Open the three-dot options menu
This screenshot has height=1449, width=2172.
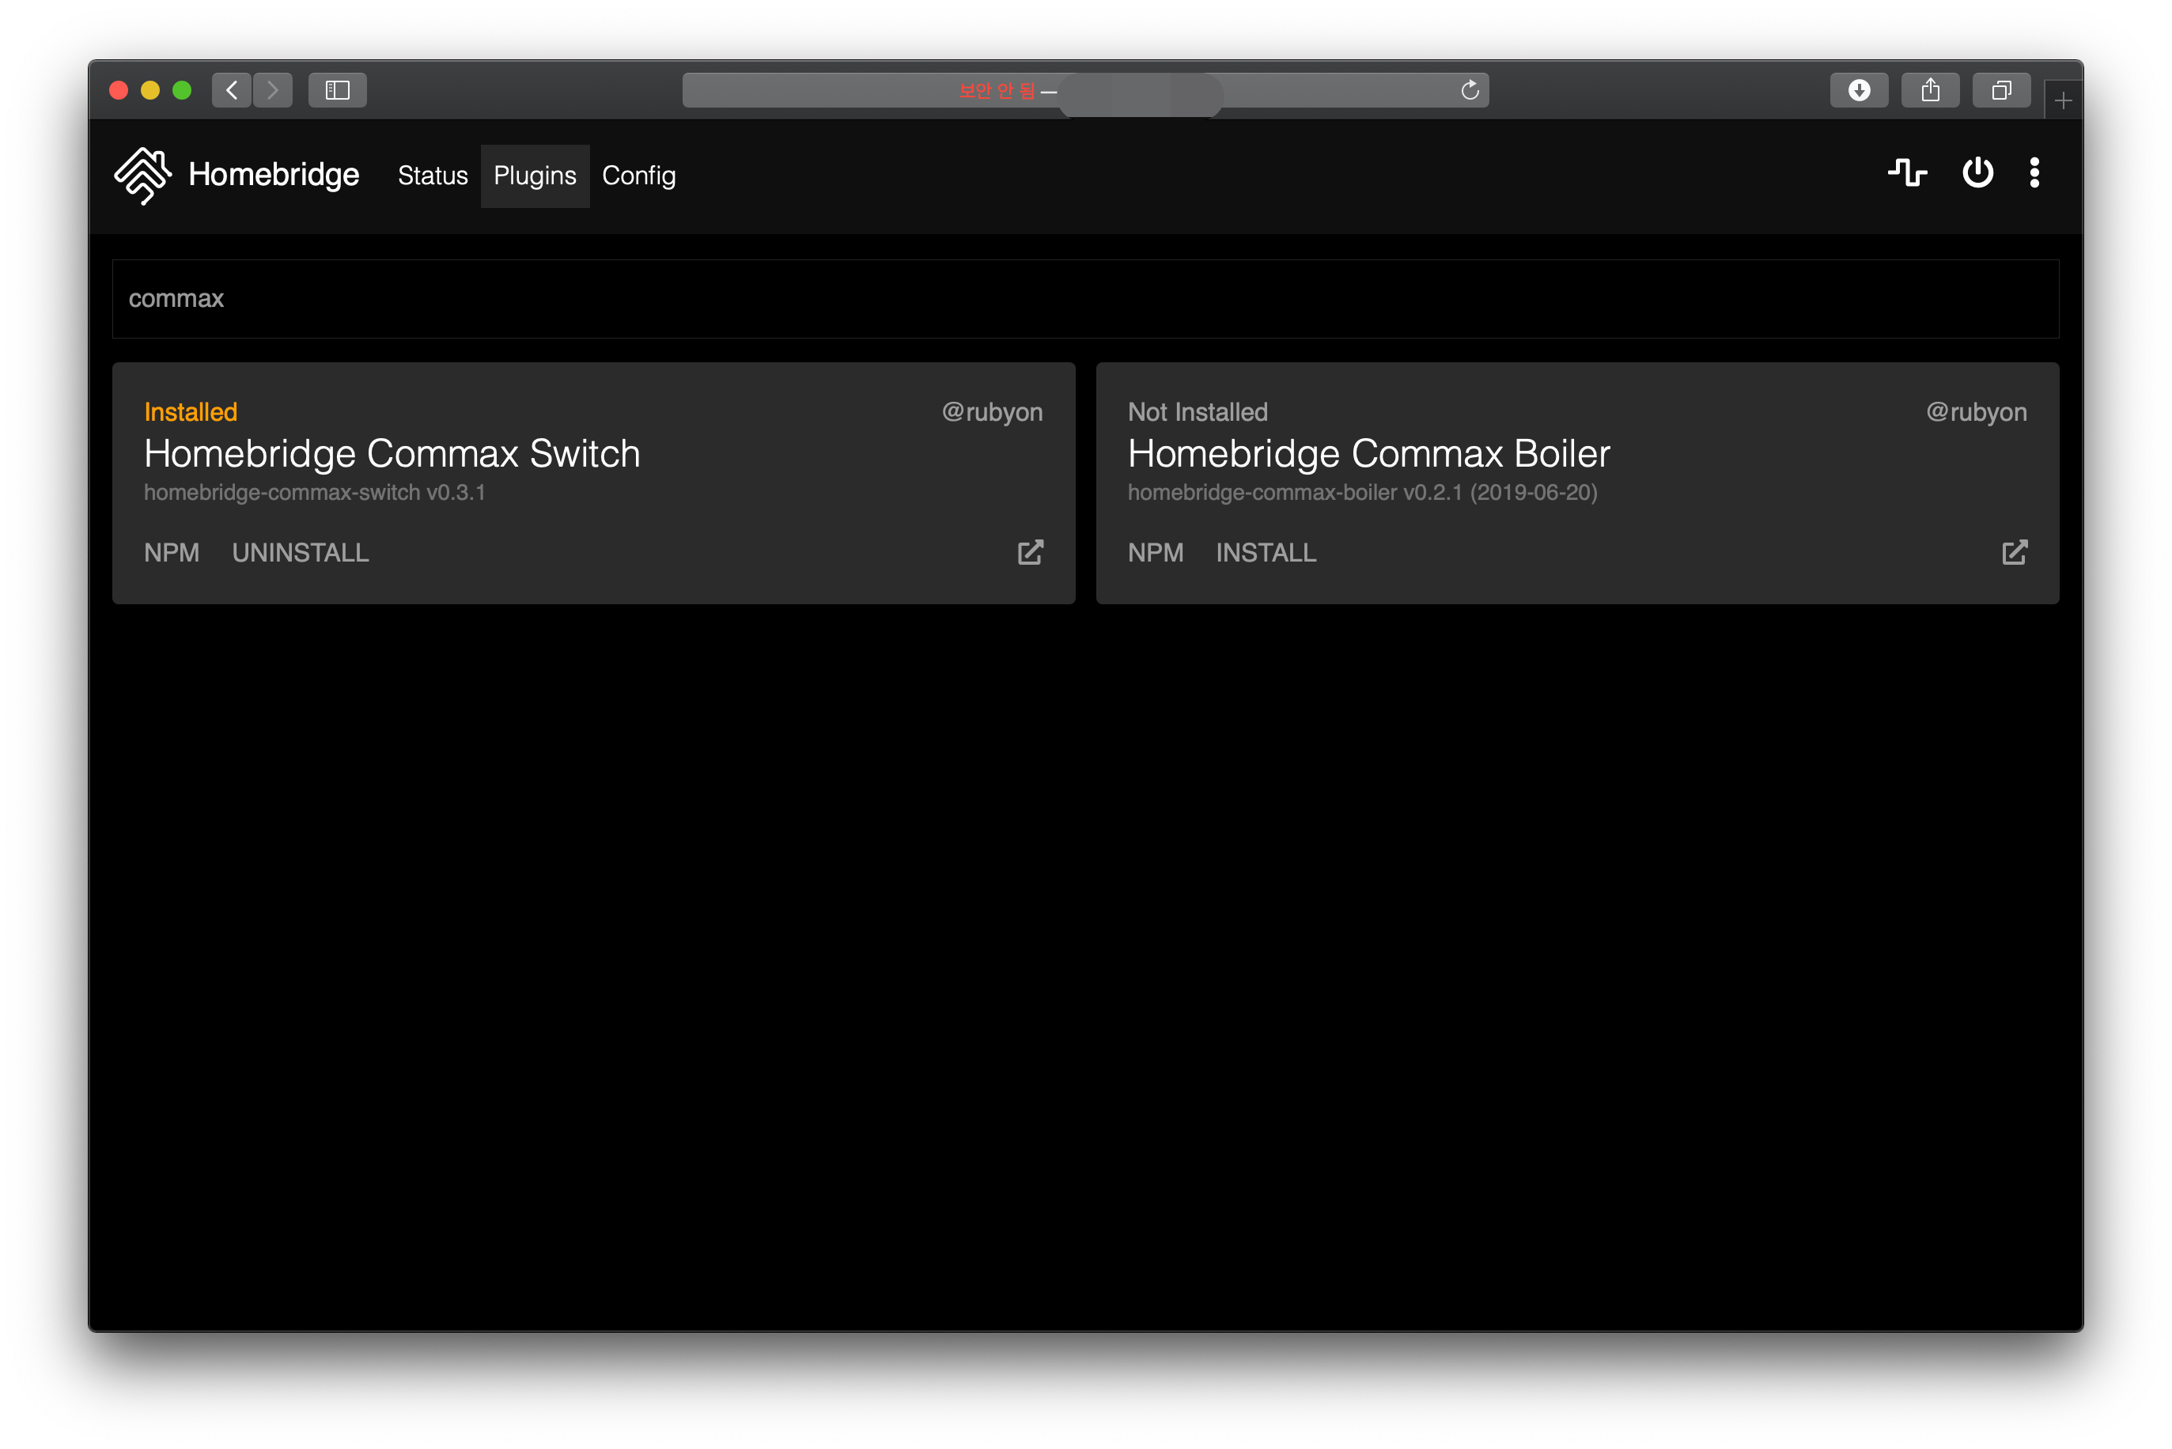(x=2034, y=172)
